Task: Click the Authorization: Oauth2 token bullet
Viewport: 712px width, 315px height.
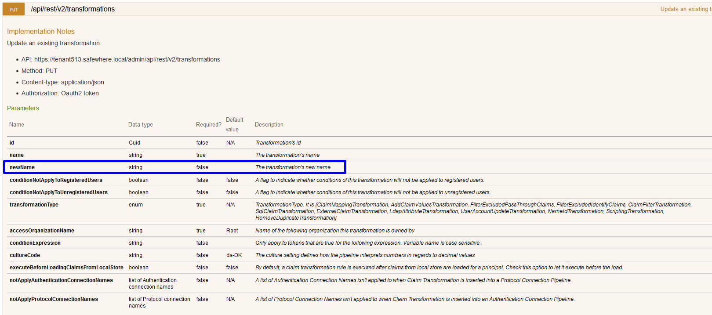Action: tap(60, 93)
